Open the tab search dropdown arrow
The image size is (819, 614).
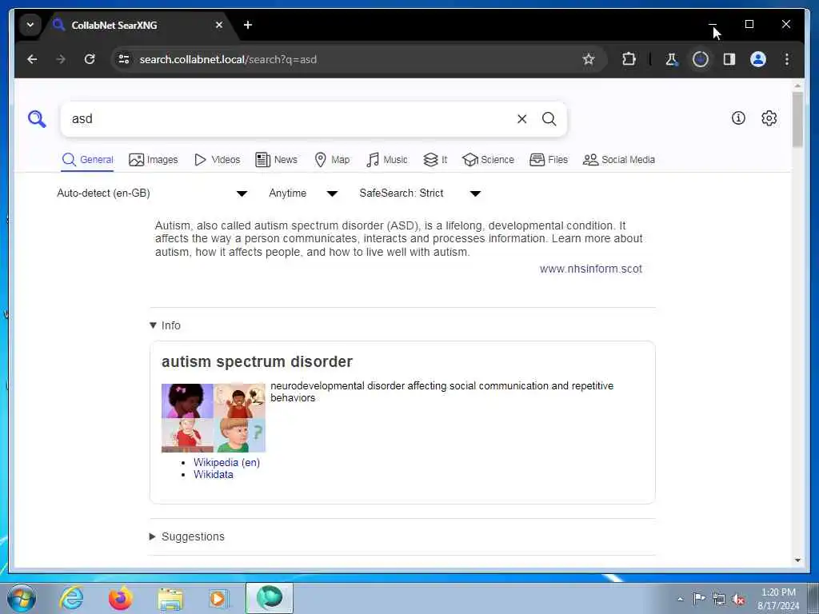coord(30,25)
